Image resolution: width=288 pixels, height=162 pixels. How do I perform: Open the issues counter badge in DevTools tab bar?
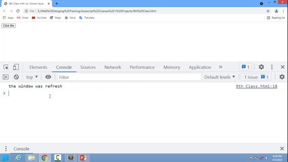[245, 67]
